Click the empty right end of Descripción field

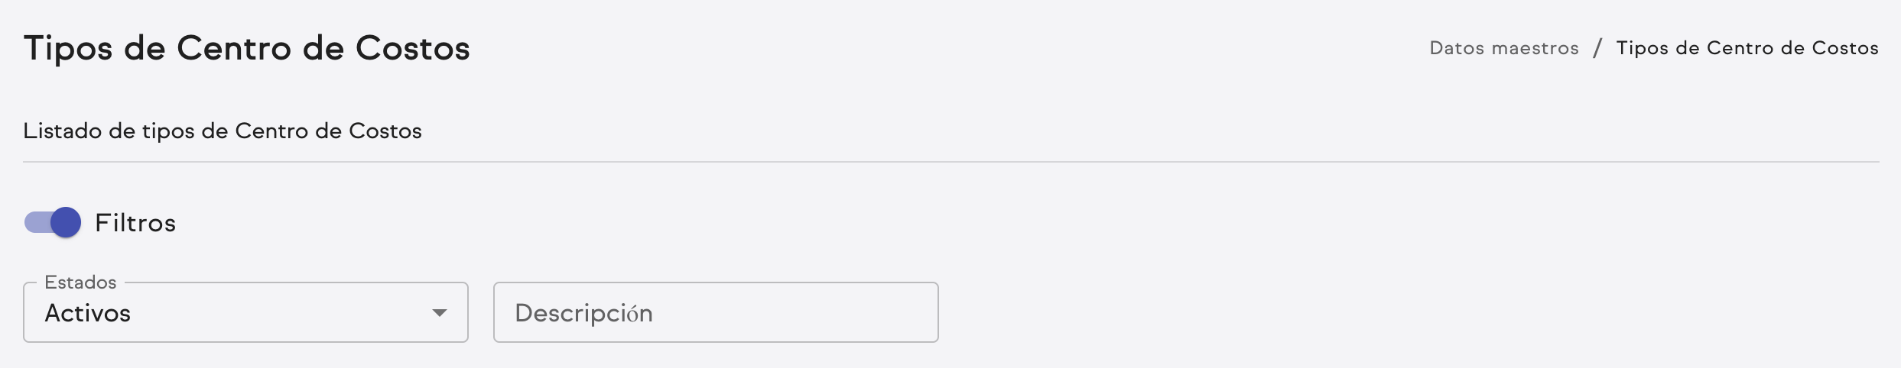tap(879, 313)
